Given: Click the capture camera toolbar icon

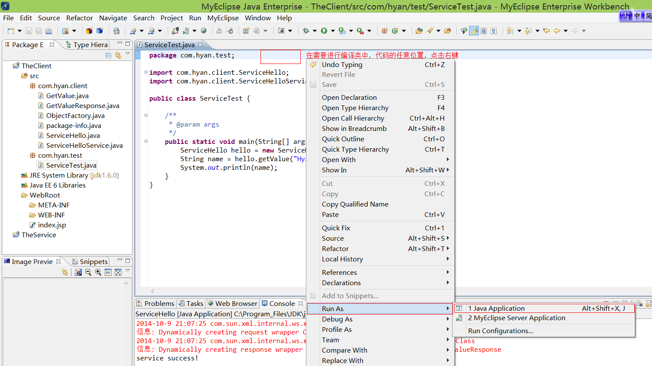Looking at the screenshot, I should point(281,31).
